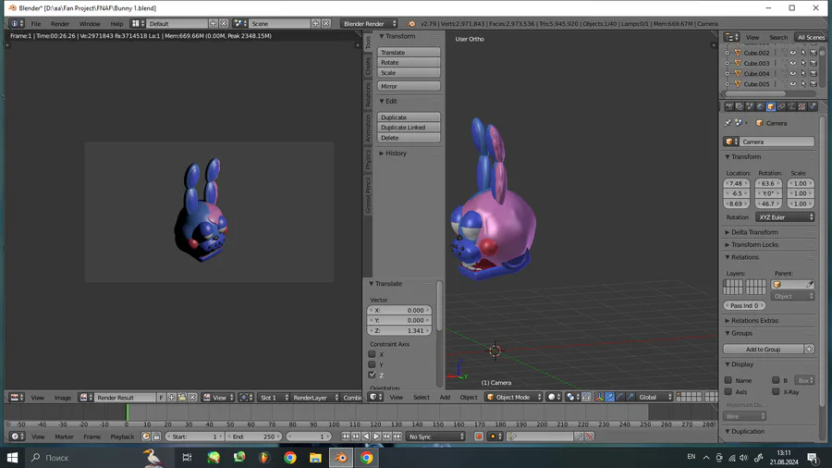Open the pivot point selector icon

tap(572, 397)
